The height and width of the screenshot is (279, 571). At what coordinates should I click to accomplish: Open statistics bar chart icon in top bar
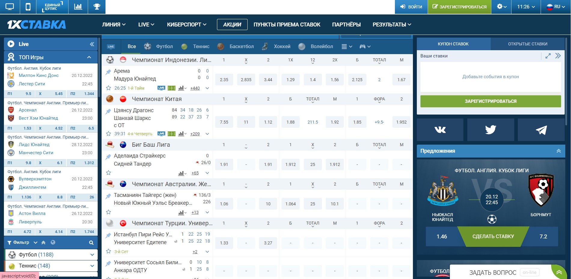click(x=78, y=7)
